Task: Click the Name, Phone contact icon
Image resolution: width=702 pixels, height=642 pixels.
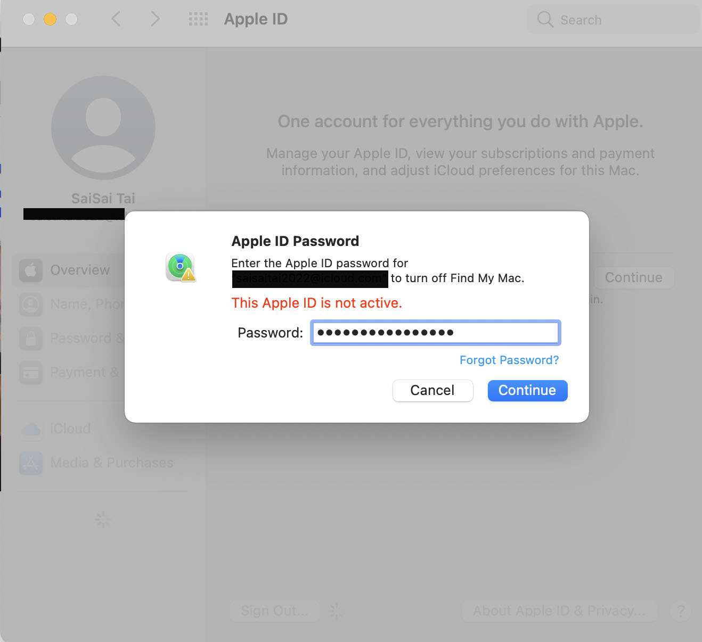Action: pyautogui.click(x=31, y=304)
